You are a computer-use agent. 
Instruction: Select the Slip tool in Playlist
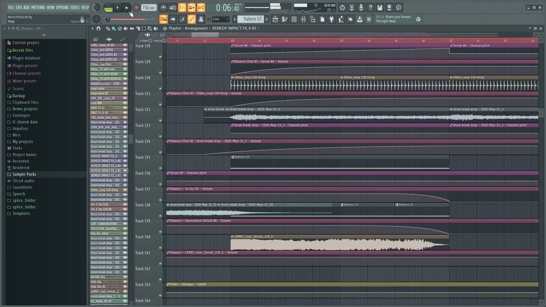point(132,29)
